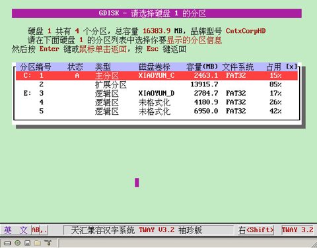The image size is (317, 248).
Task: Select partition 3 on drive E:
Action: pyautogui.click(x=157, y=94)
